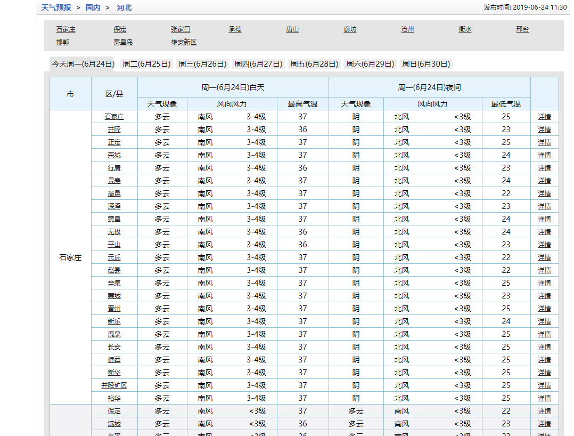The width and height of the screenshot is (574, 436).
Task: Click the 最低气温 column header
Action: click(506, 104)
